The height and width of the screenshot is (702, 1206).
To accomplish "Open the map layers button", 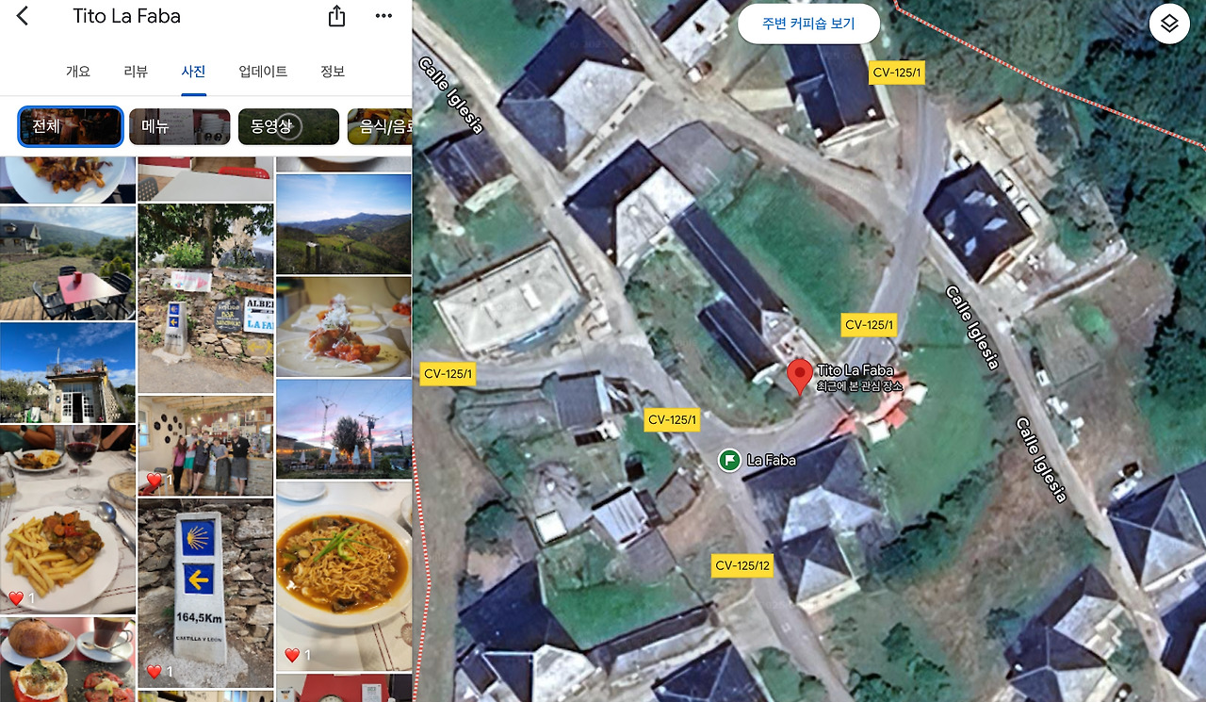I will click(x=1169, y=24).
